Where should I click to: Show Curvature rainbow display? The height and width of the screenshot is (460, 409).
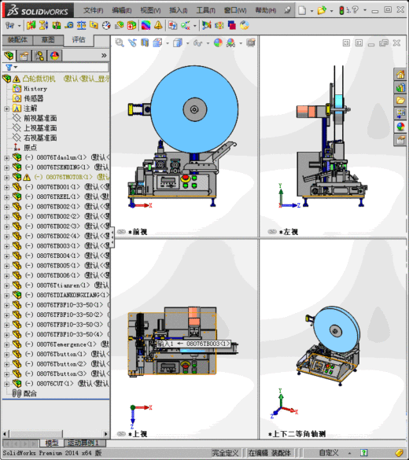[x=146, y=25]
